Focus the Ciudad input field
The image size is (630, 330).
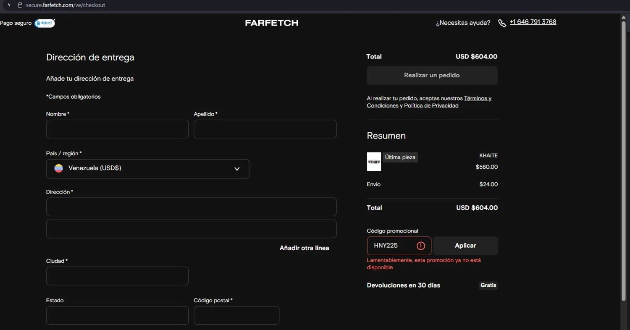(x=118, y=276)
